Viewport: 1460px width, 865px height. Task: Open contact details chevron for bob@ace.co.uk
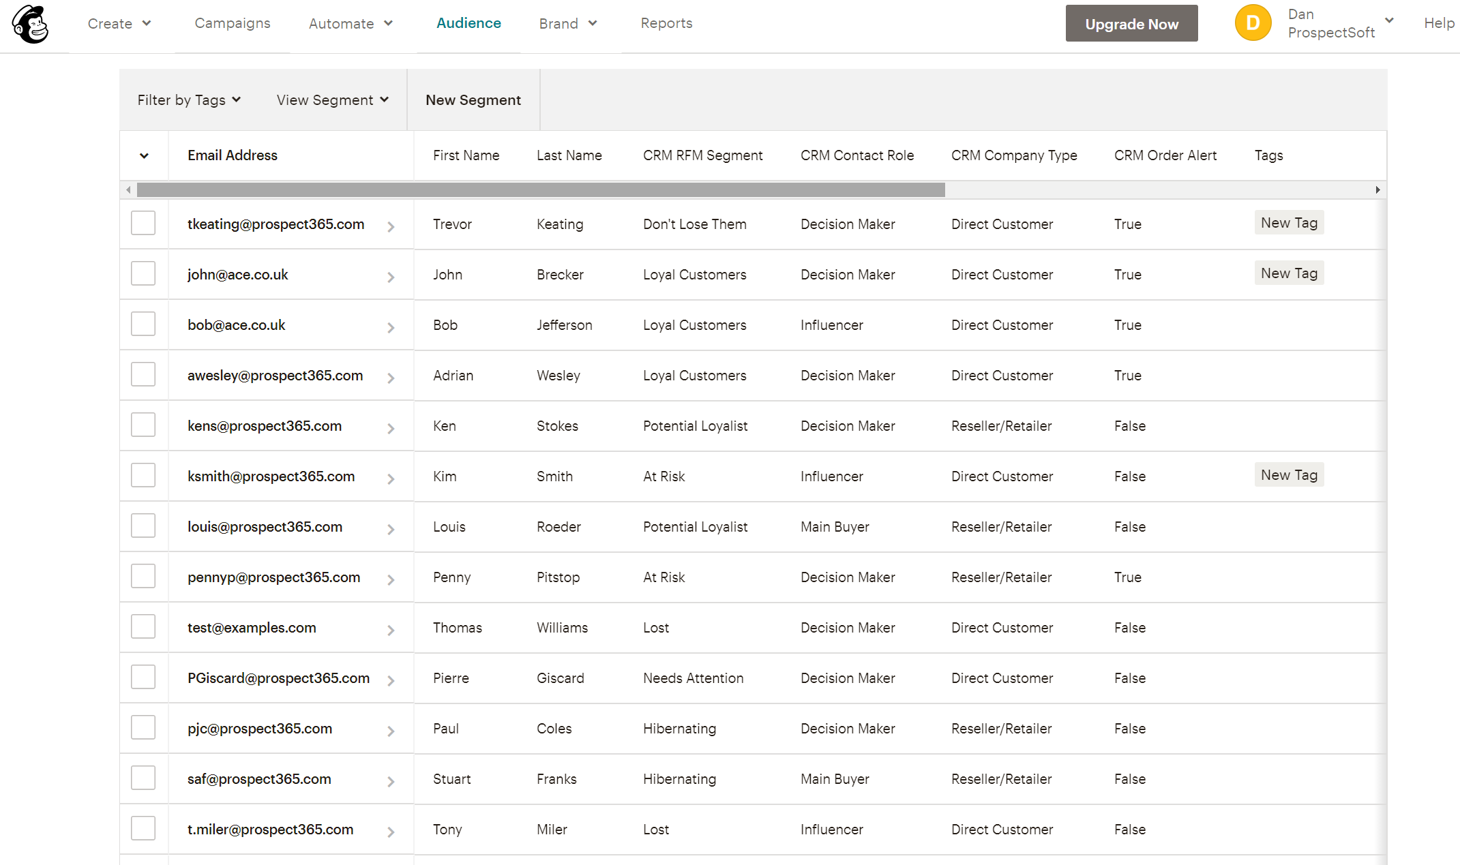point(391,325)
